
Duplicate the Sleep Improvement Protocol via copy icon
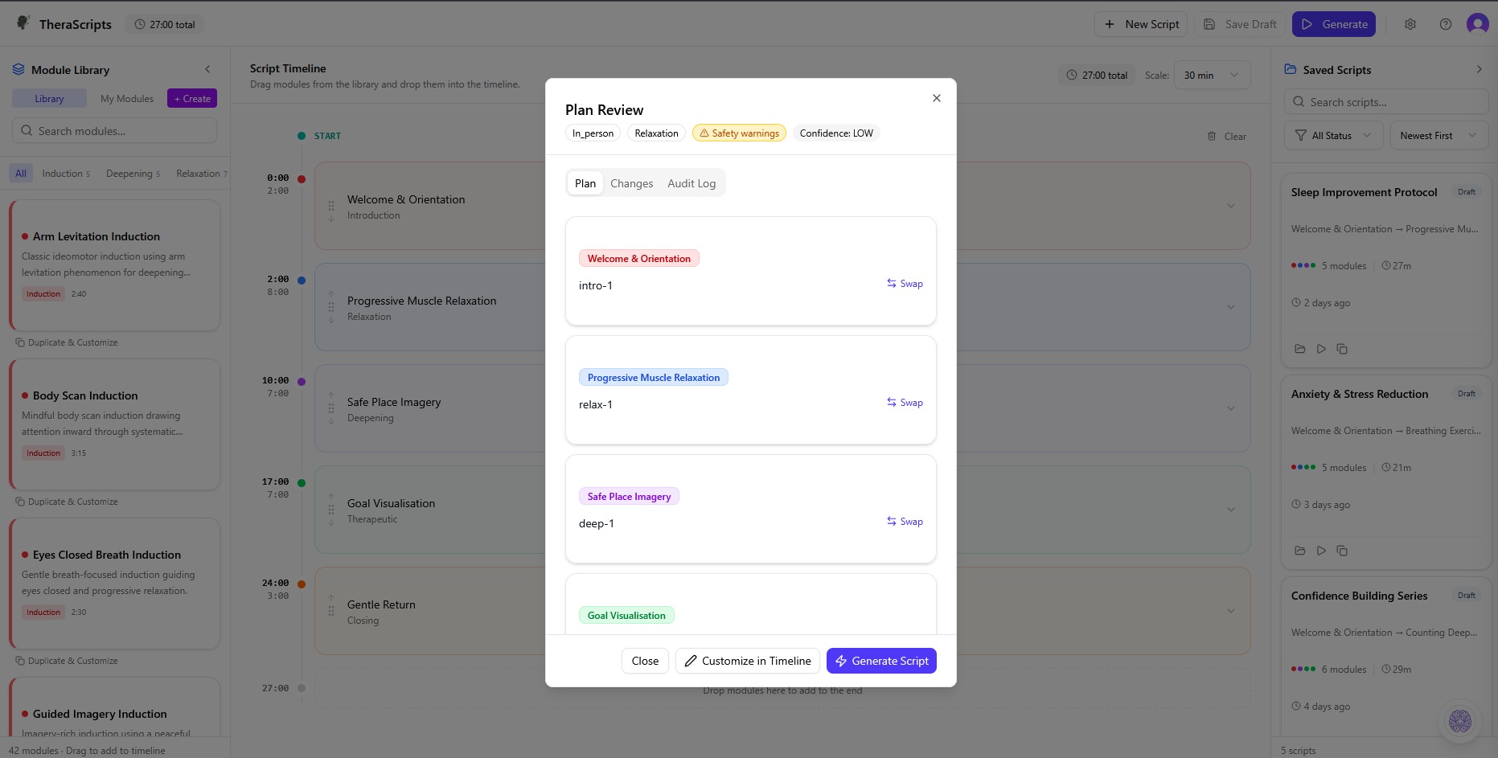coord(1342,348)
